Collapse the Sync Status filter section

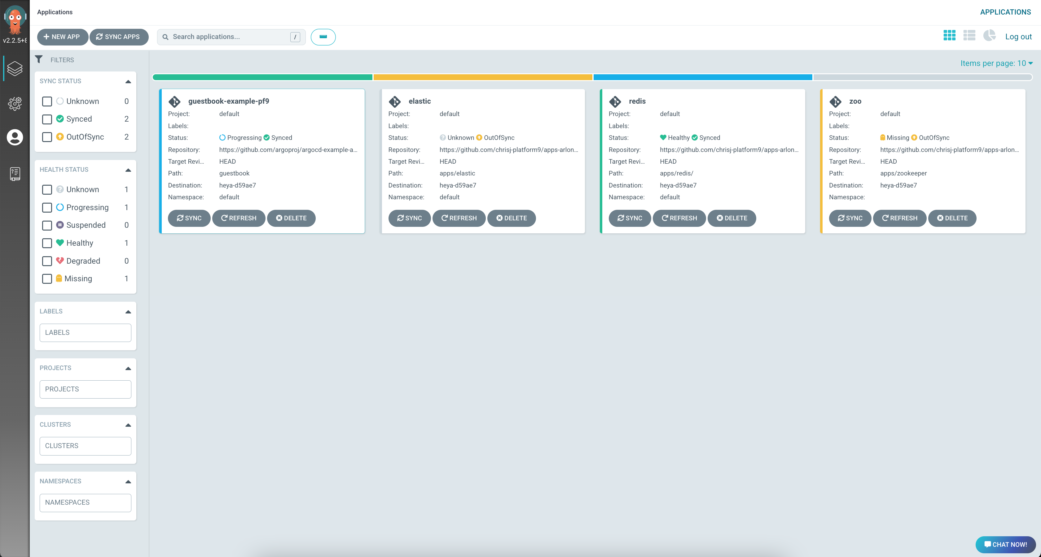point(128,81)
